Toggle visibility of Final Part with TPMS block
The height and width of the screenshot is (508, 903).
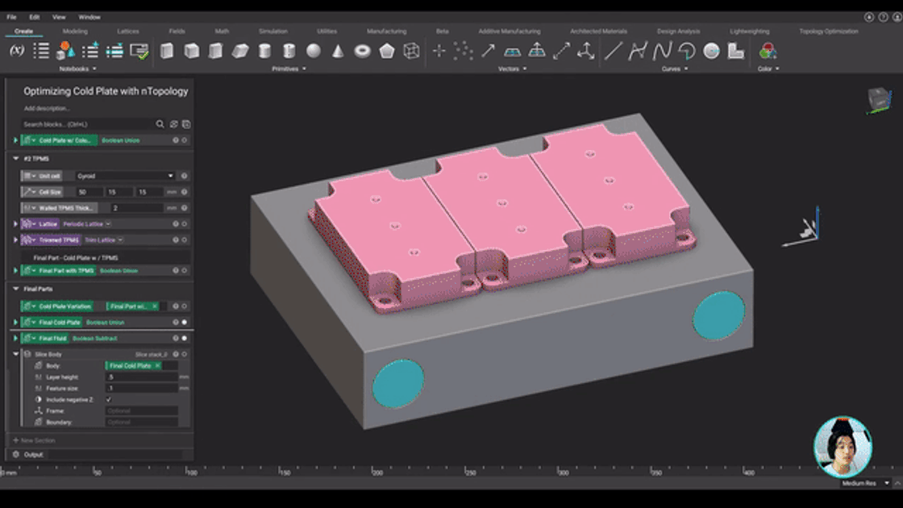coord(185,270)
